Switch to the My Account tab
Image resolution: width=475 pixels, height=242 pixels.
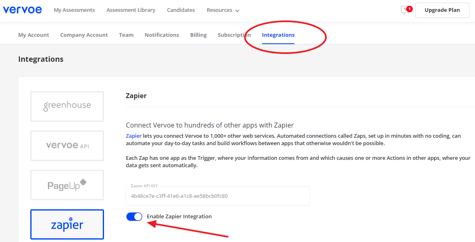(34, 35)
